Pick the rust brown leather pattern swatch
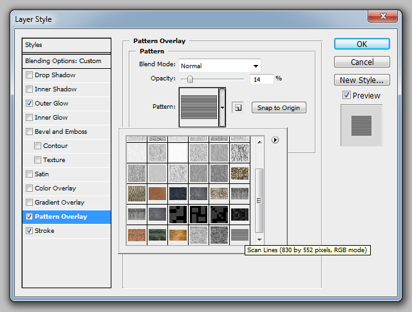Viewport: 412px width, 312px height. pos(156,194)
